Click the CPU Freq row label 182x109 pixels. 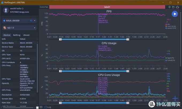6,66
